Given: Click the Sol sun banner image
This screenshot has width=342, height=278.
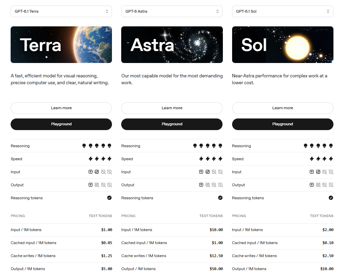Looking at the screenshot, I should coord(283,45).
